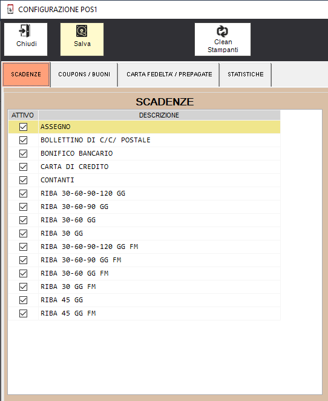This screenshot has width=328, height=401.
Task: Disable the CARTA DI CREDITO checkbox
Action: pyautogui.click(x=23, y=167)
